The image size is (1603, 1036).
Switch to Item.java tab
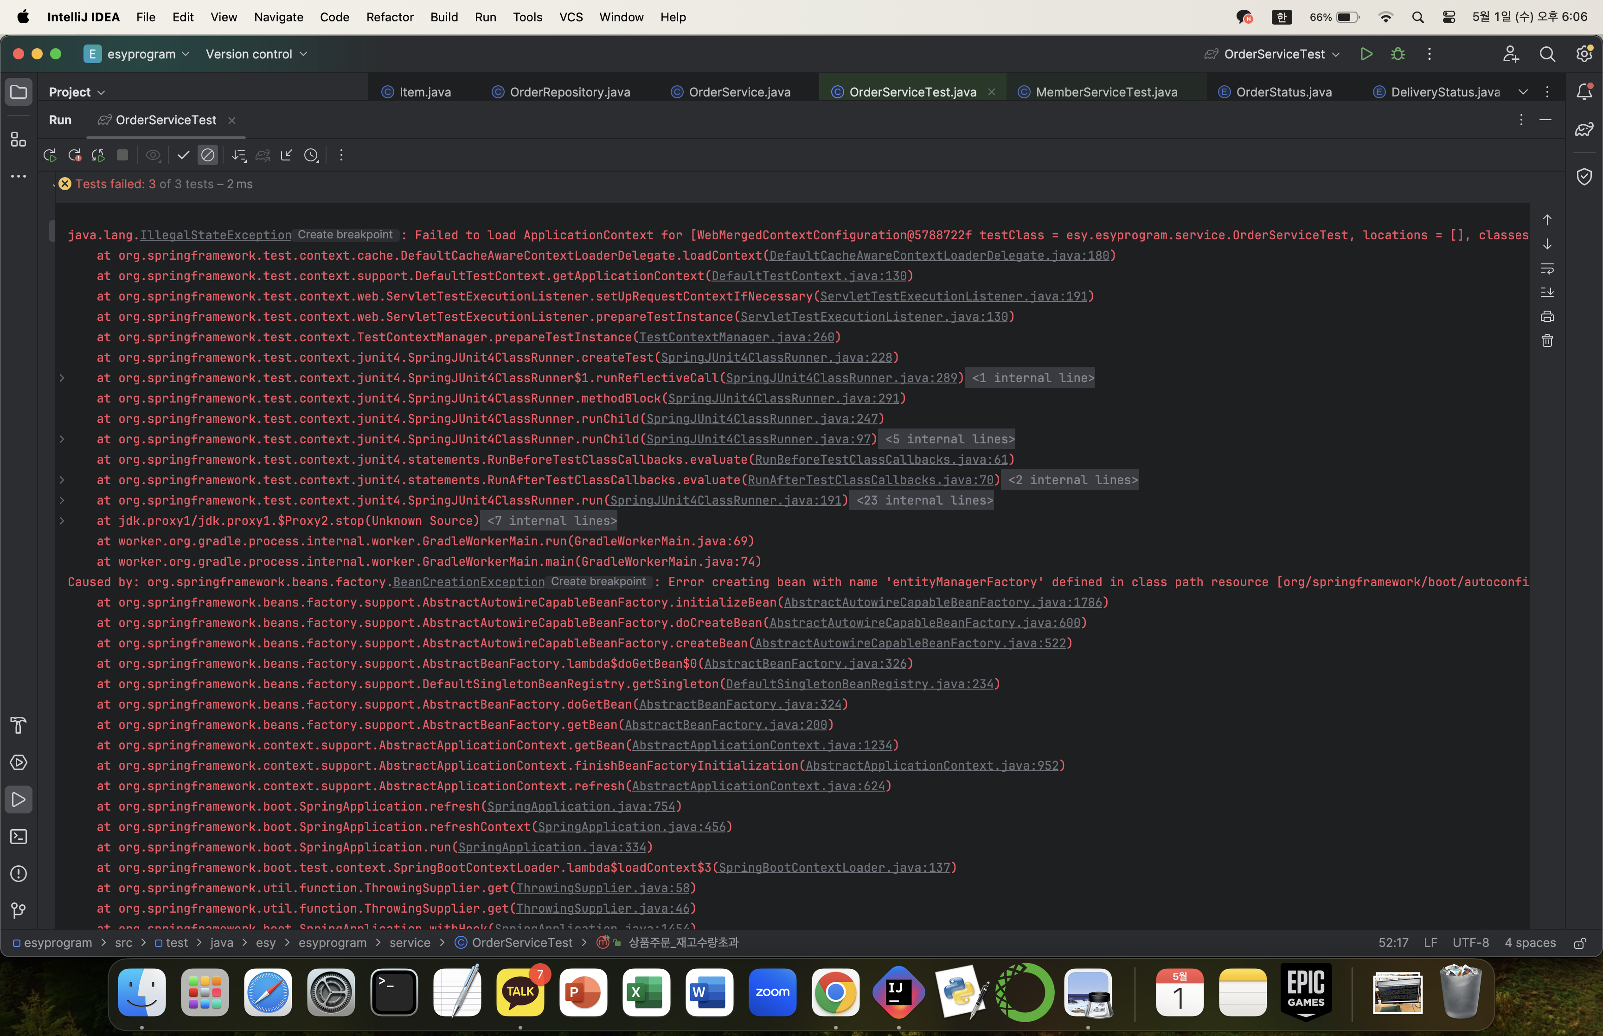coord(417,92)
